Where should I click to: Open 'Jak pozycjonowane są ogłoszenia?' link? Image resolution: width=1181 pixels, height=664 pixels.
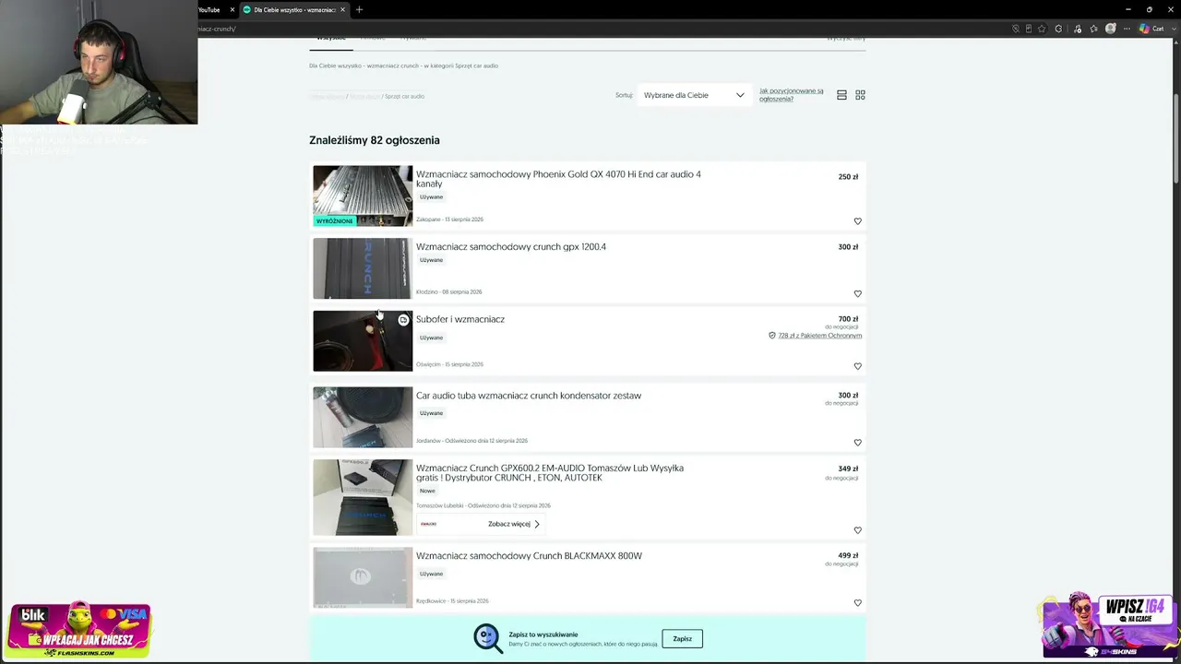(x=792, y=95)
